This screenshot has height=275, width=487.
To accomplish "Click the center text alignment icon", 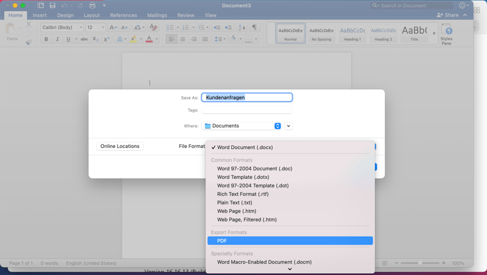I will 183,39.
